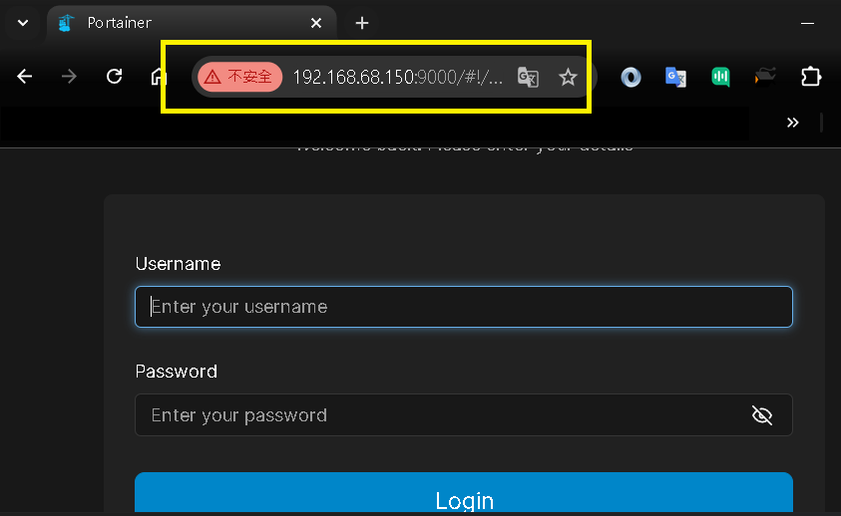Open a new tab with plus button

pos(362,22)
